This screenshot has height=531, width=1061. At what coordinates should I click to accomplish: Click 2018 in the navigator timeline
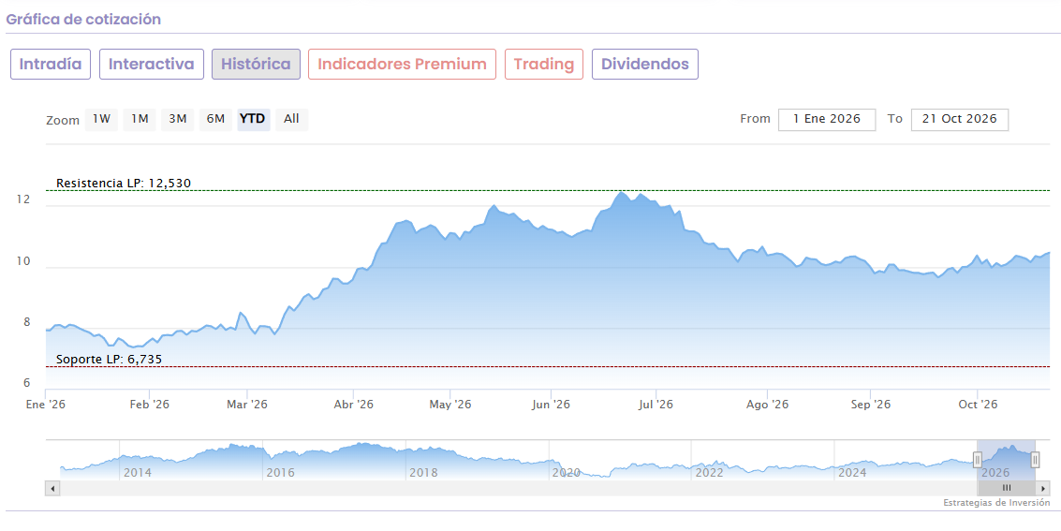423,472
